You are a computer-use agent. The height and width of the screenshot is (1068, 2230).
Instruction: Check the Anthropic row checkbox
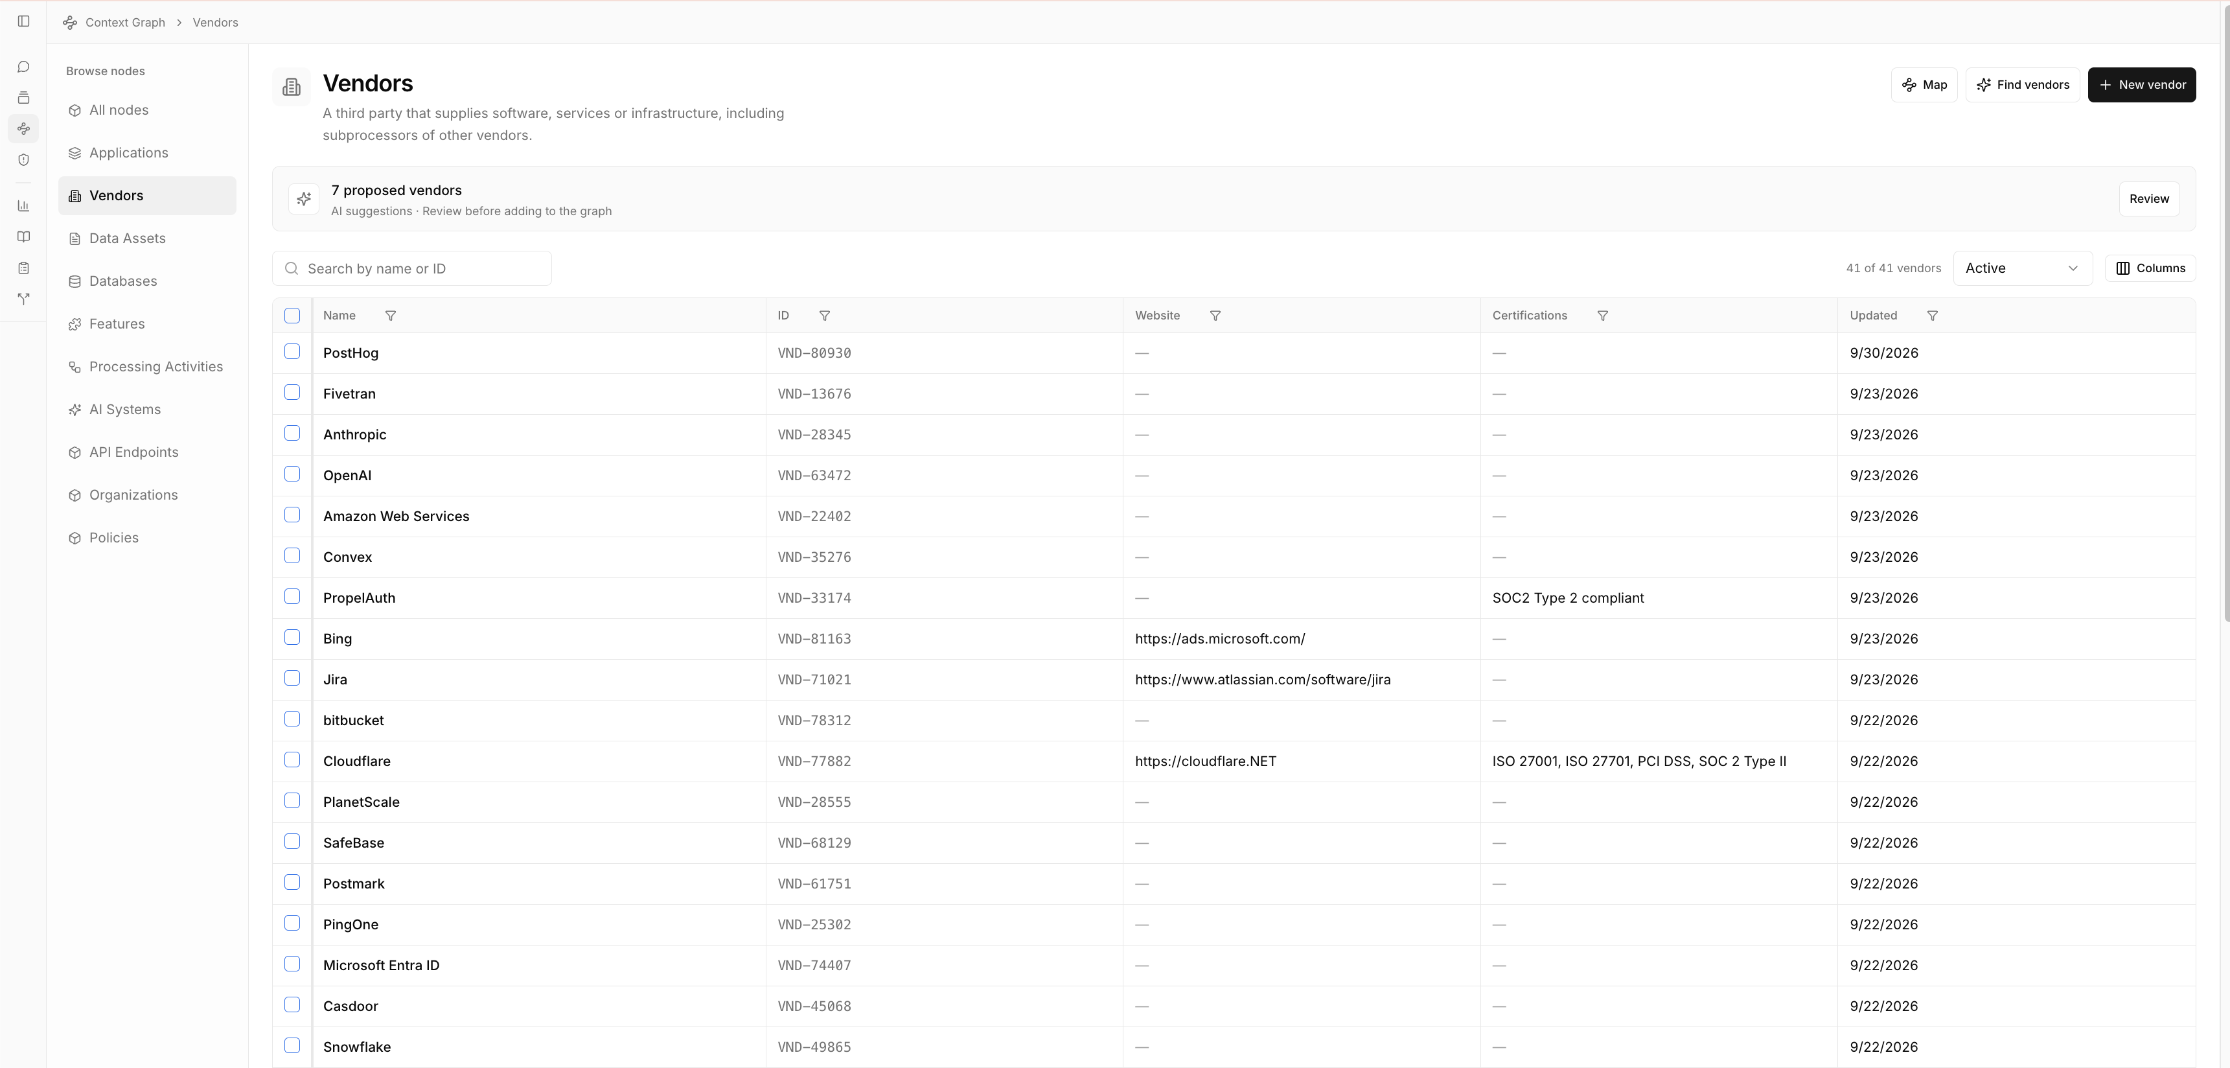pos(292,433)
